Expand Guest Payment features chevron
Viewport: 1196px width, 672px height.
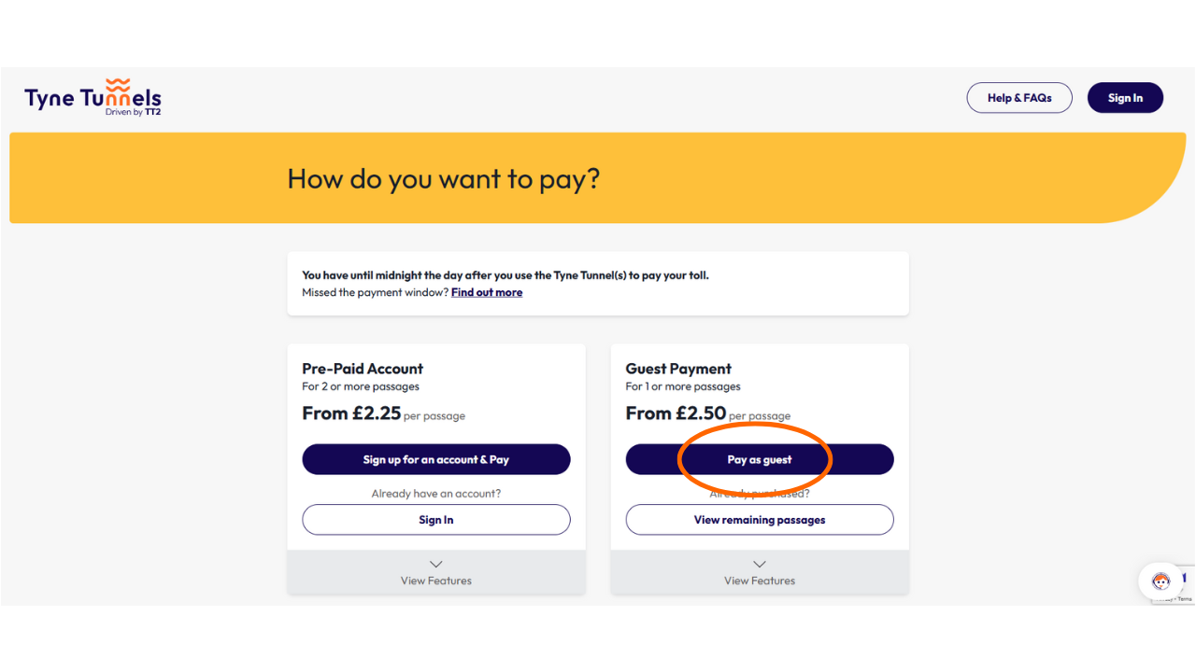coord(760,564)
